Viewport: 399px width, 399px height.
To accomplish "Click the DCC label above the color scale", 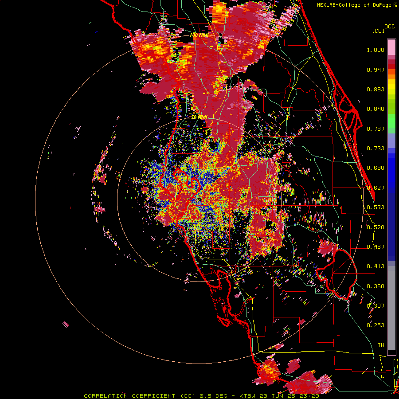I will point(389,27).
